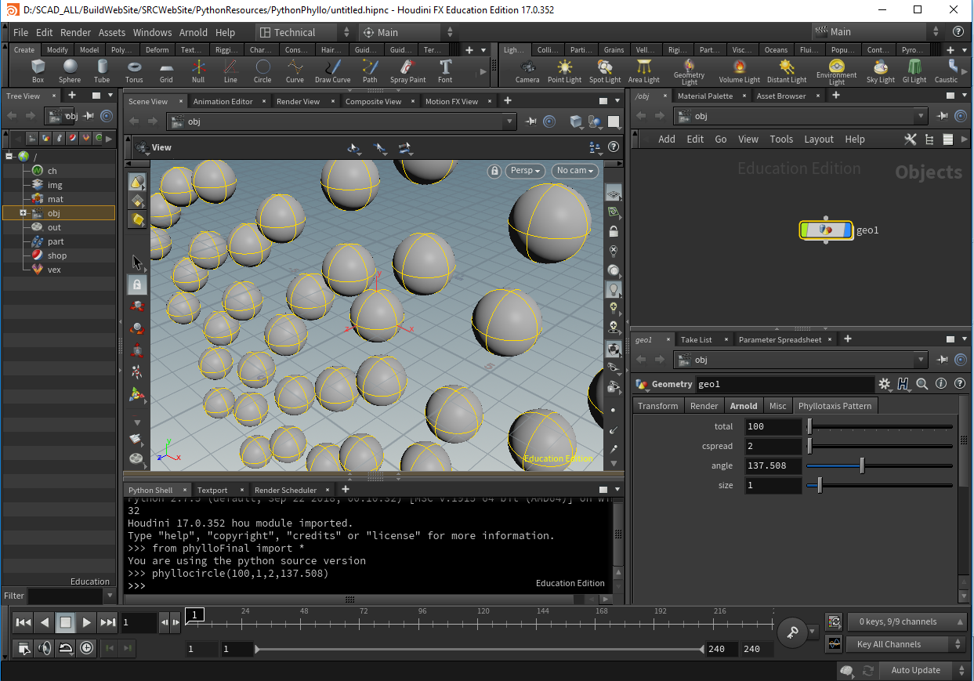
Task: Toggle the viewport lock icon beside Persp
Action: click(x=494, y=171)
